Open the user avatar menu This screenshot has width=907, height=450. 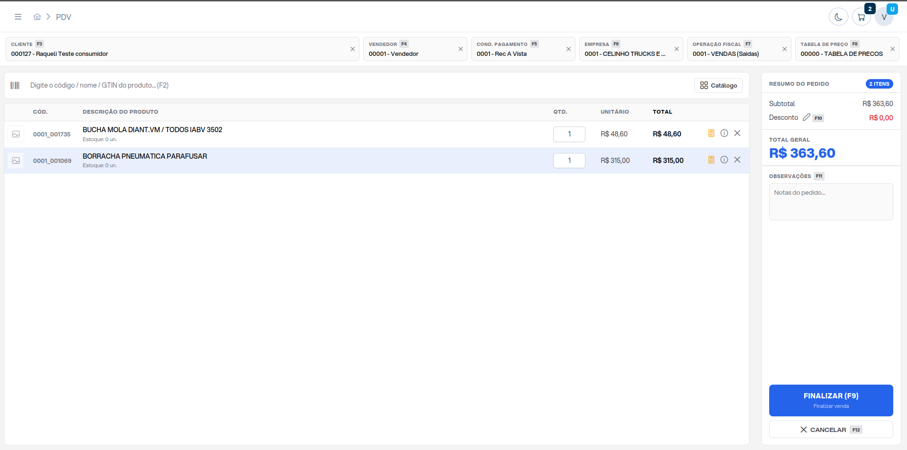pyautogui.click(x=884, y=17)
